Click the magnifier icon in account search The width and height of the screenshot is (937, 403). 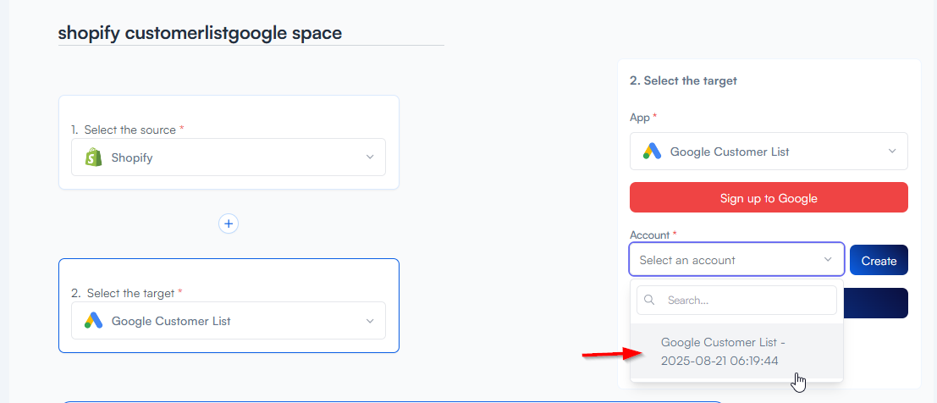[x=650, y=300]
